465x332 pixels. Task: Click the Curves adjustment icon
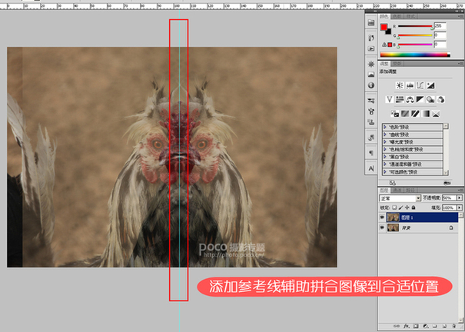(x=420, y=85)
